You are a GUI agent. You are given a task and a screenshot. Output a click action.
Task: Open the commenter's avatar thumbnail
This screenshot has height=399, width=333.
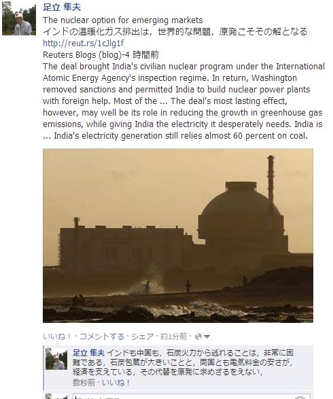coord(56,359)
